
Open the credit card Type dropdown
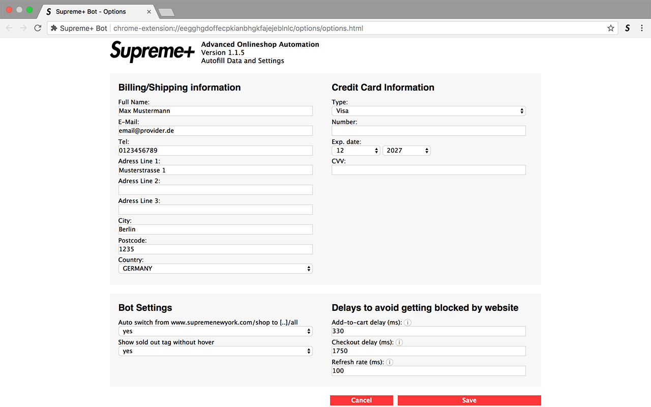429,111
